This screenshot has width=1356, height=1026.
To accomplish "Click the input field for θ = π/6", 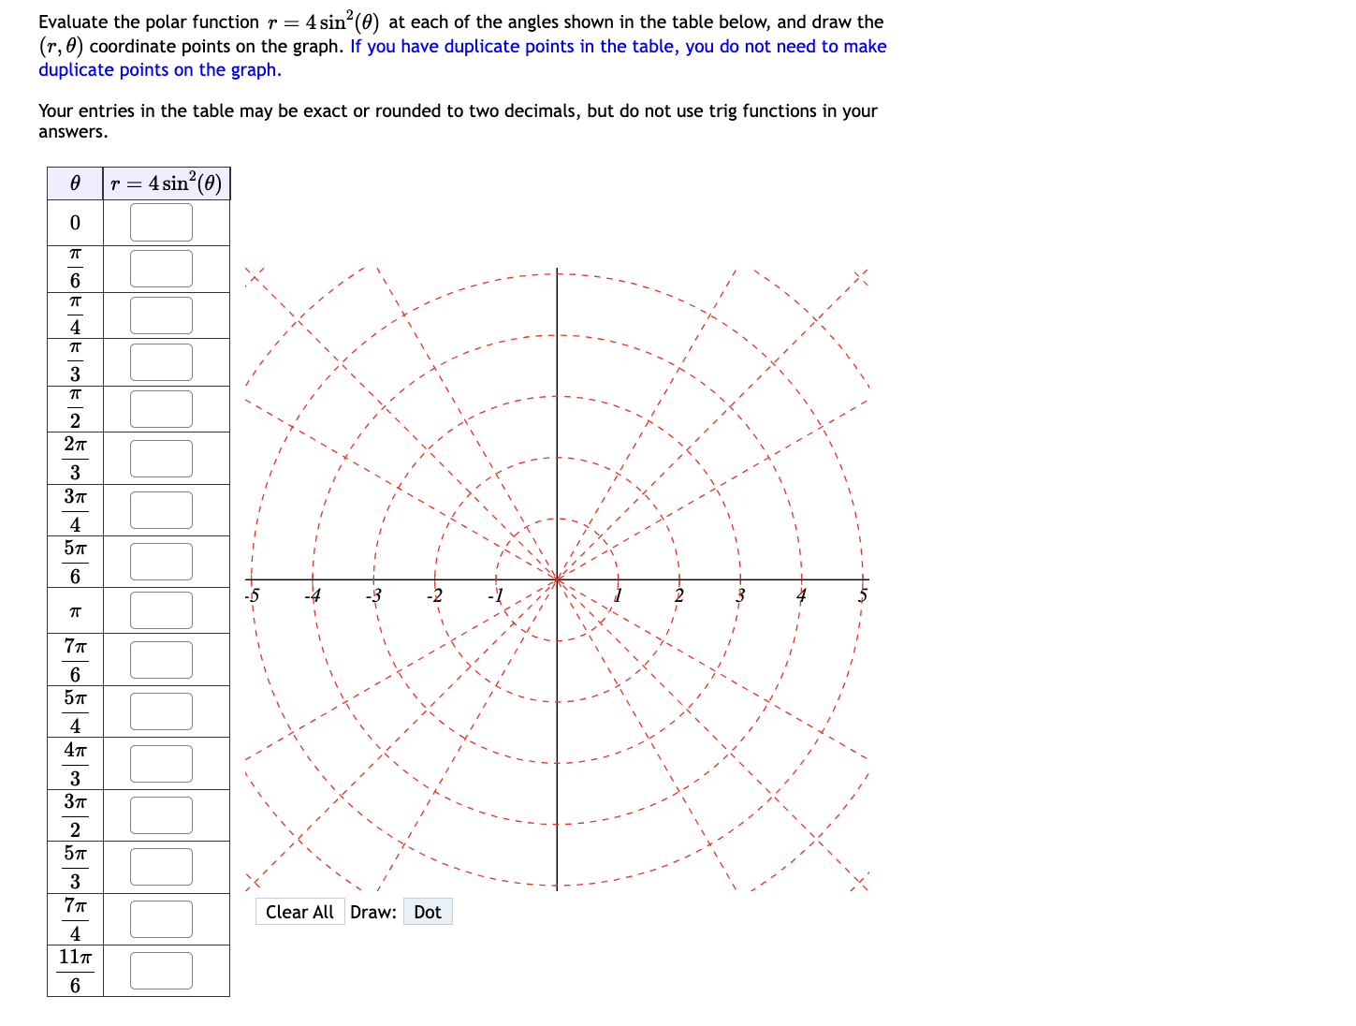I will (160, 269).
